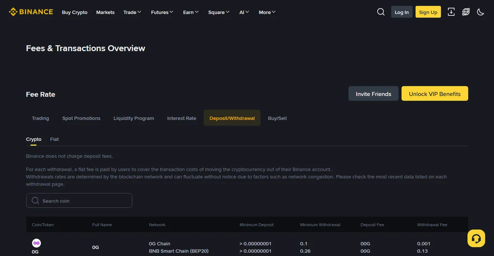494x256 pixels.
Task: Click the 0G coin icon
Action: 36,243
